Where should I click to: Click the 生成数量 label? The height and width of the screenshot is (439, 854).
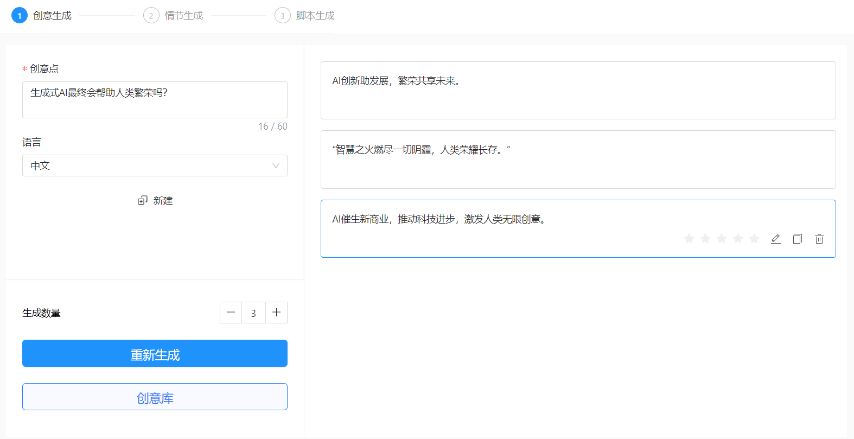(41, 313)
